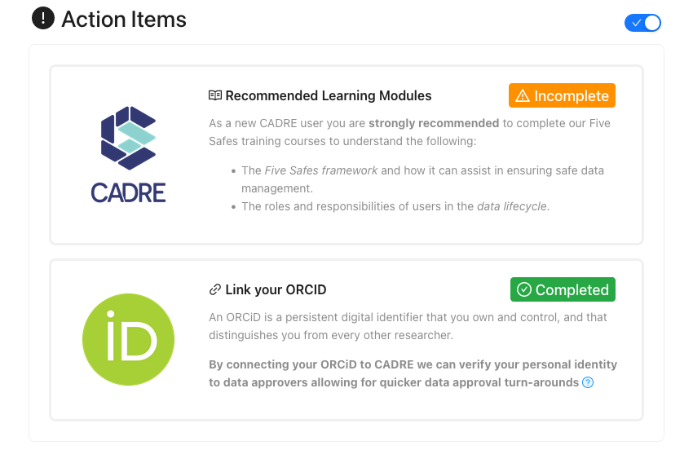Open the blue question mark help icon
This screenshot has width=693, height=450.
pyautogui.click(x=588, y=382)
